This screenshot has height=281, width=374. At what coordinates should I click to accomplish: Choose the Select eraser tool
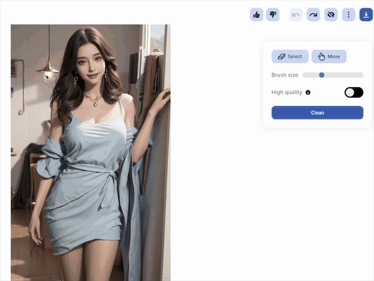tap(290, 57)
